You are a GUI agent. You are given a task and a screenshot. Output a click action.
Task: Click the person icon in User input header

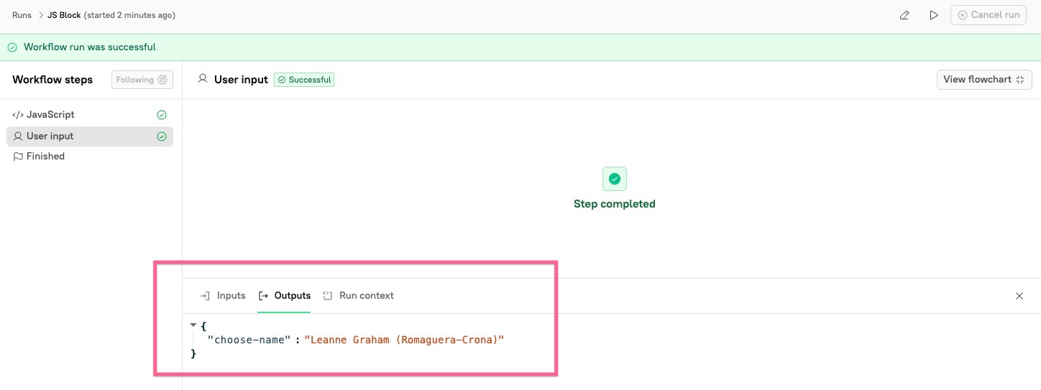pyautogui.click(x=203, y=79)
